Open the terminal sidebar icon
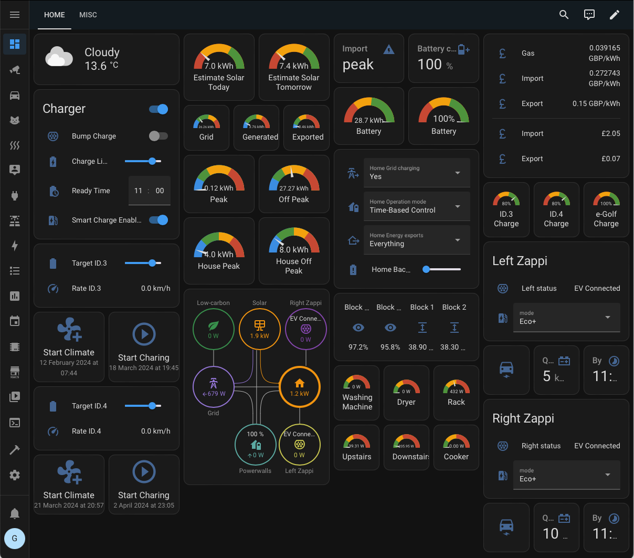The width and height of the screenshot is (634, 558). [15, 423]
